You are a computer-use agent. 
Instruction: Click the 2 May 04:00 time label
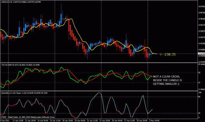coord(154,121)
